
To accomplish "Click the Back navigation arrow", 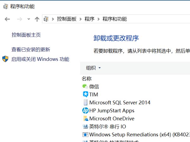I will point(7,19).
